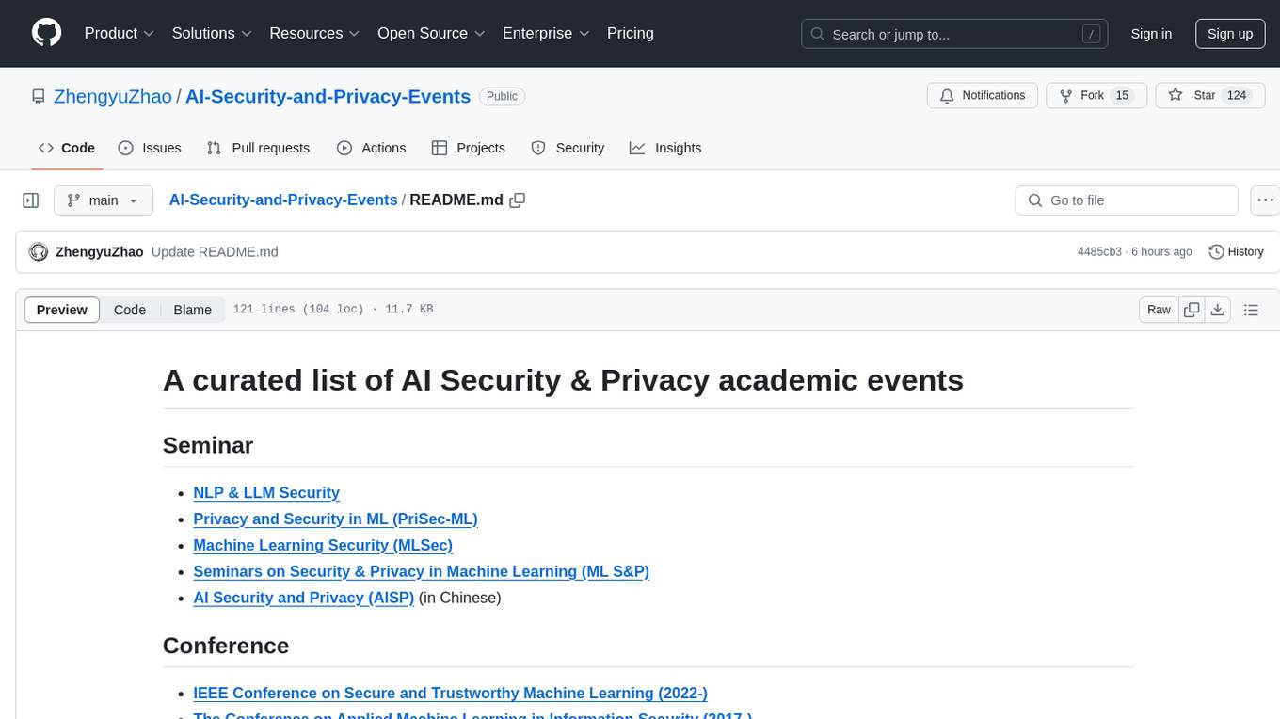Expand the Solutions menu
The width and height of the screenshot is (1280, 719).
point(212,33)
